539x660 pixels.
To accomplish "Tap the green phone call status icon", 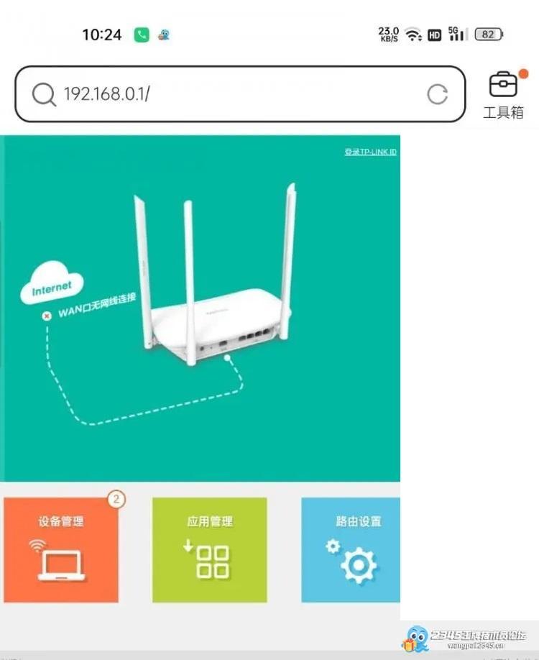I will (x=142, y=35).
